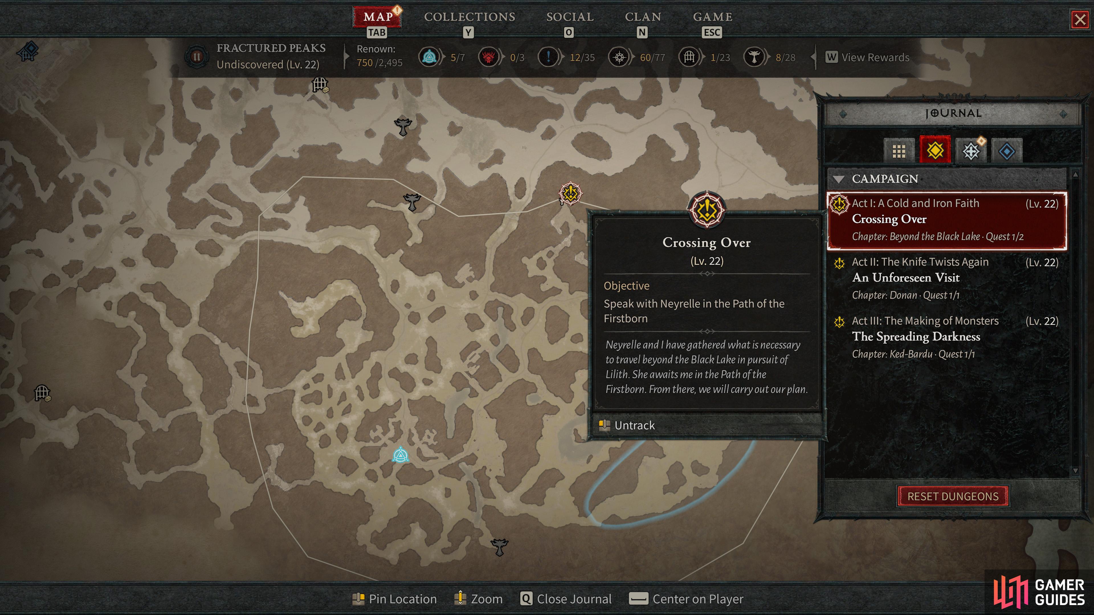
Task: Click Close Journal at the bottom bar
Action: [x=566, y=599]
